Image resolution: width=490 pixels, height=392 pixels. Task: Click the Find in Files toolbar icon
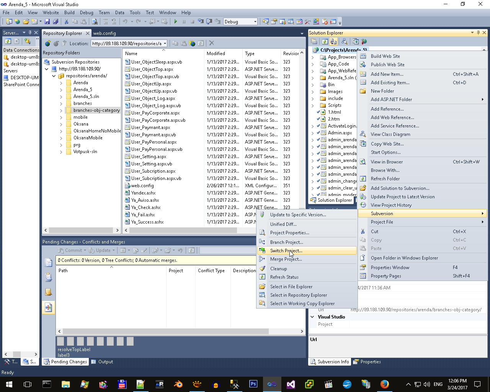(x=95, y=21)
